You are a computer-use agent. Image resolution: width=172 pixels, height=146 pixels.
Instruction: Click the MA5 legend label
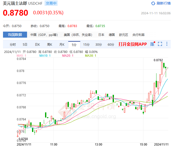[21, 56]
